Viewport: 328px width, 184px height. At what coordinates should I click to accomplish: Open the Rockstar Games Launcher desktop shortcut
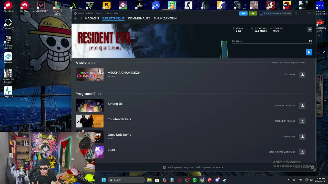tap(106, 5)
